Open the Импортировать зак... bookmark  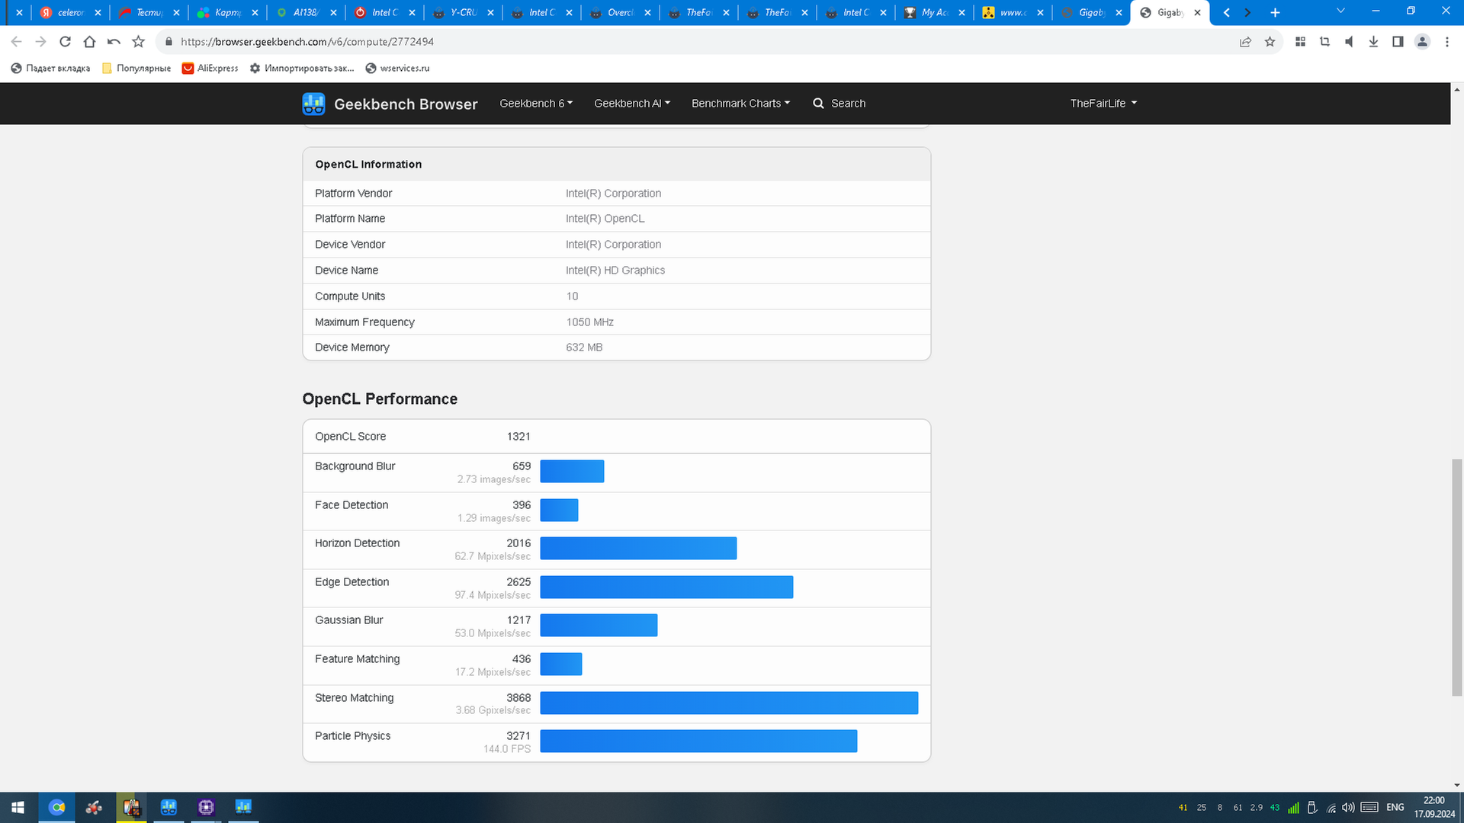tap(302, 69)
